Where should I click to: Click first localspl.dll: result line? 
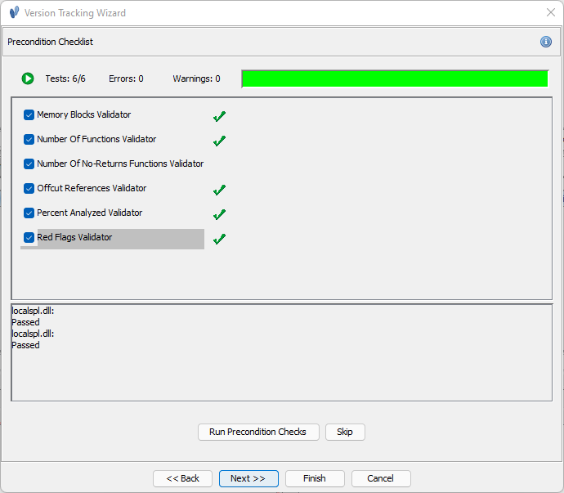[33, 311]
